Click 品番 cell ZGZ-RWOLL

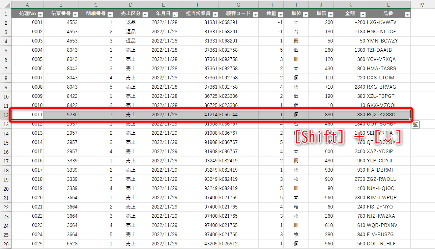(389, 179)
